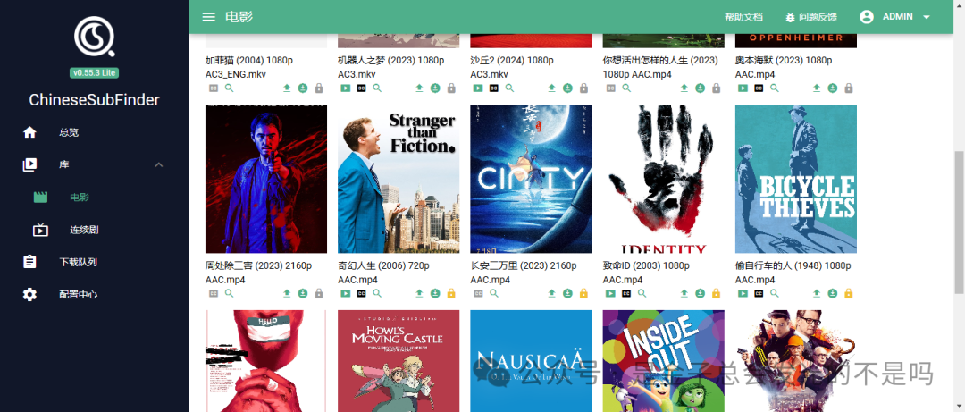Click the CC icon under 周处除三害

coord(213,293)
